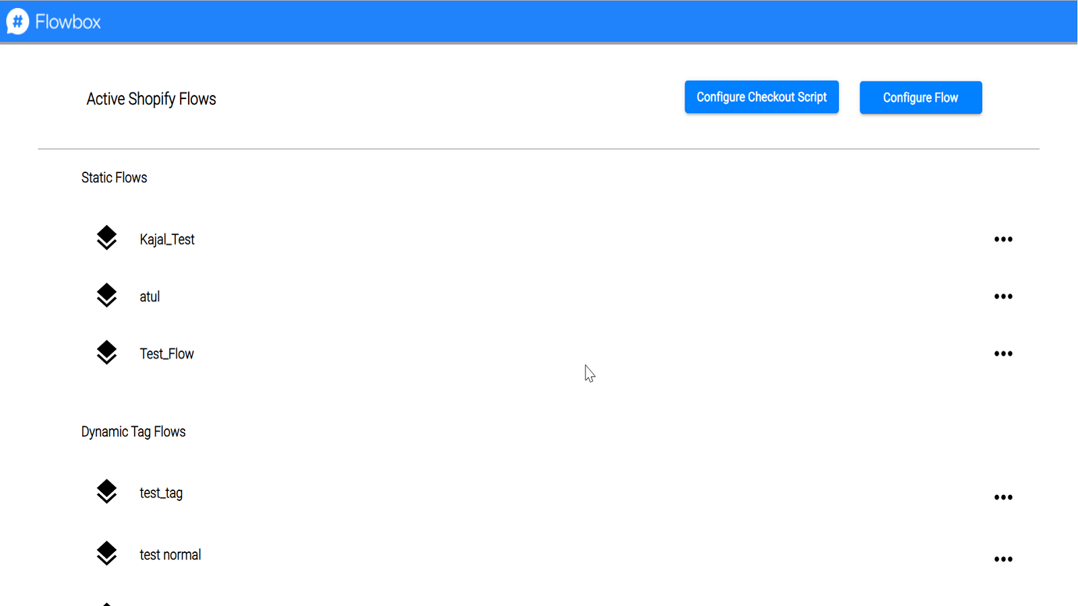Open the three-dot menu for test normal
The height and width of the screenshot is (606, 1078).
1003,560
